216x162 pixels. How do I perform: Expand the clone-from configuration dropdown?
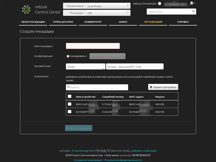(x=107, y=56)
